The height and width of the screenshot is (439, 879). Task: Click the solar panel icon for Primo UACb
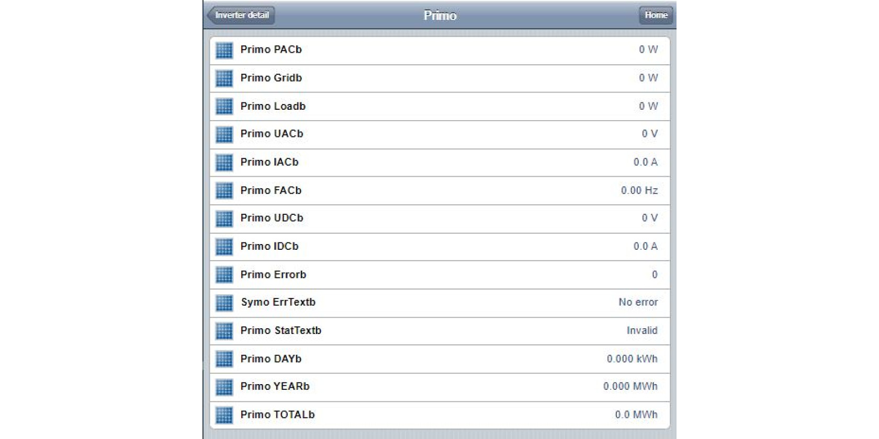(224, 134)
